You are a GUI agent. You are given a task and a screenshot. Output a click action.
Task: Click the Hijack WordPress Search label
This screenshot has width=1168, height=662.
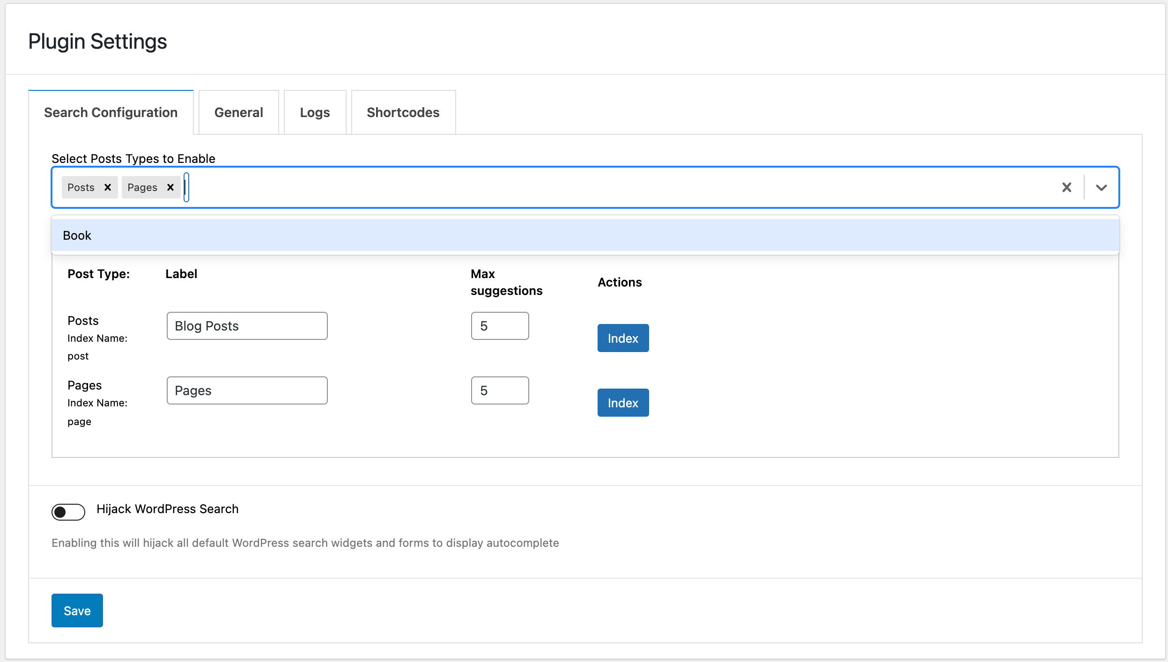tap(167, 509)
